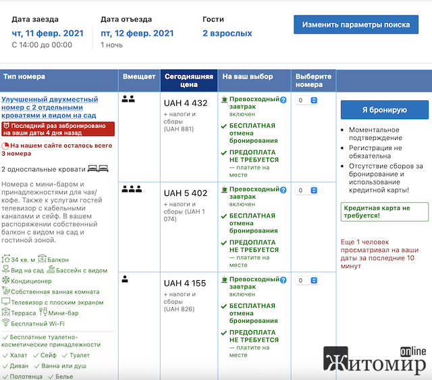Open room quantity dropdown for UAH 4 432
Screen dimensions: 432x380
click(306, 100)
